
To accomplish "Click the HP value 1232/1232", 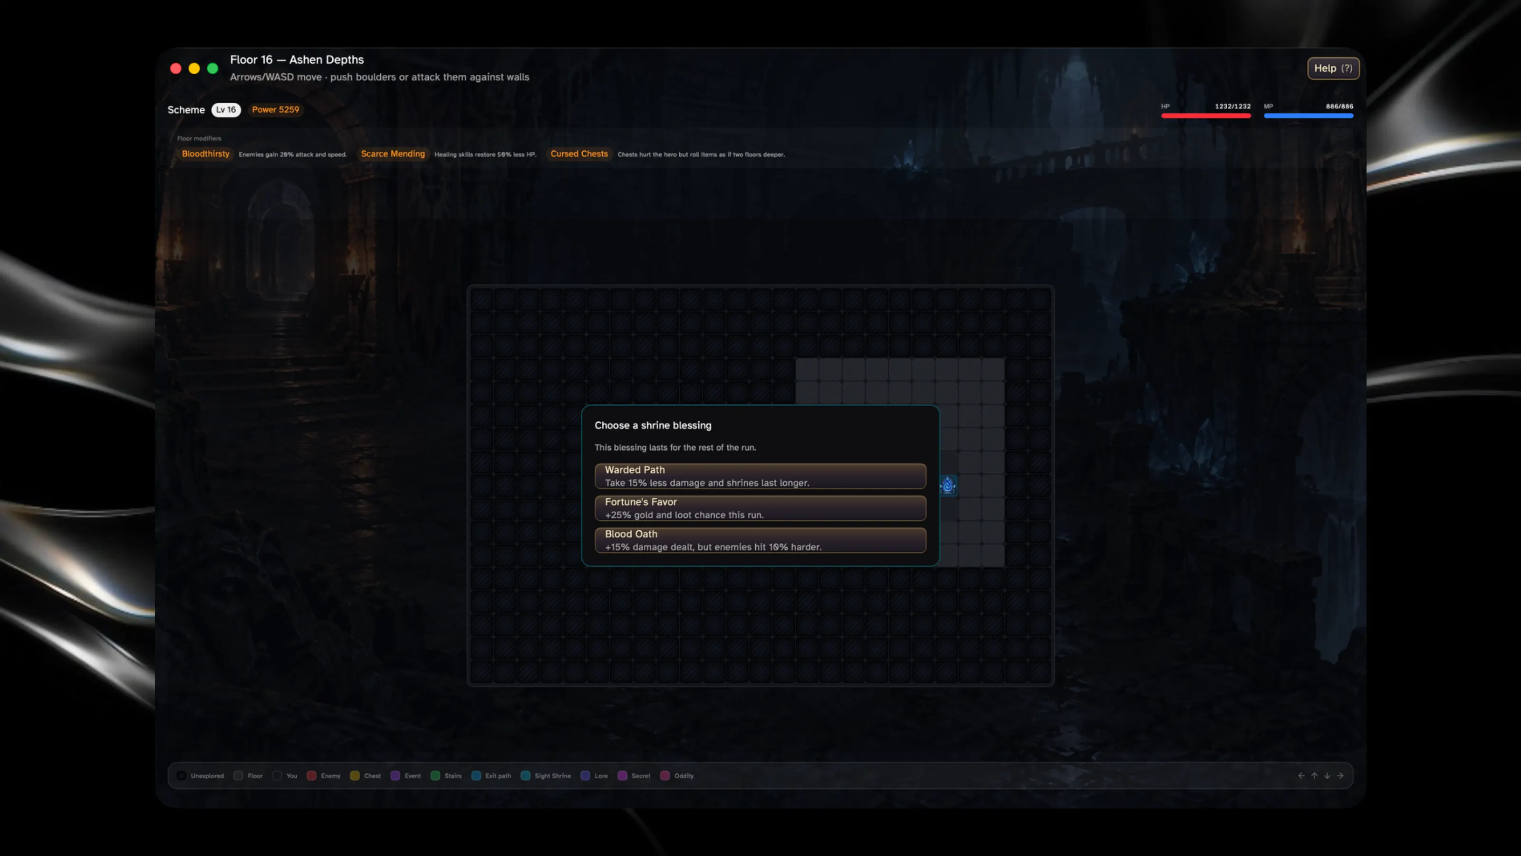I will point(1232,107).
